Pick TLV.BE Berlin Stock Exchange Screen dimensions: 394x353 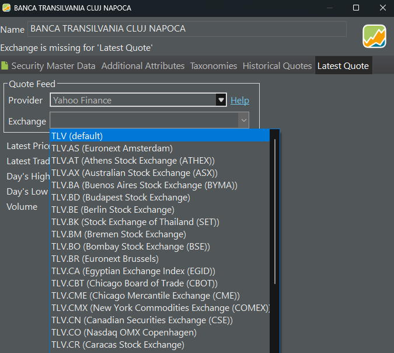pyautogui.click(x=159, y=210)
